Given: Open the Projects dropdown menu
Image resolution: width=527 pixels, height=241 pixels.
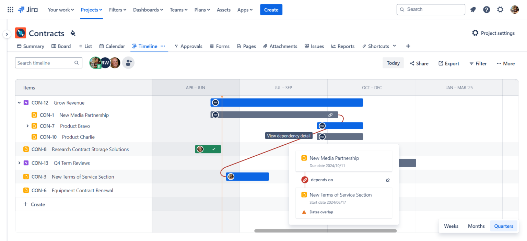Looking at the screenshot, I should pos(91,10).
